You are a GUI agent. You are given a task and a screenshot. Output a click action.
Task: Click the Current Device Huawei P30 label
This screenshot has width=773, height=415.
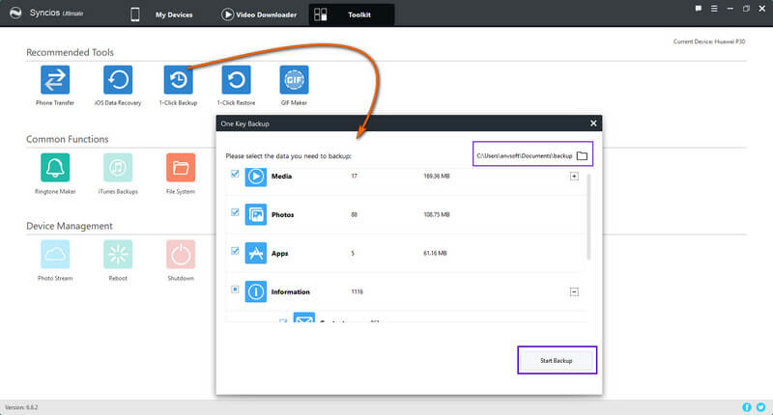pyautogui.click(x=709, y=41)
